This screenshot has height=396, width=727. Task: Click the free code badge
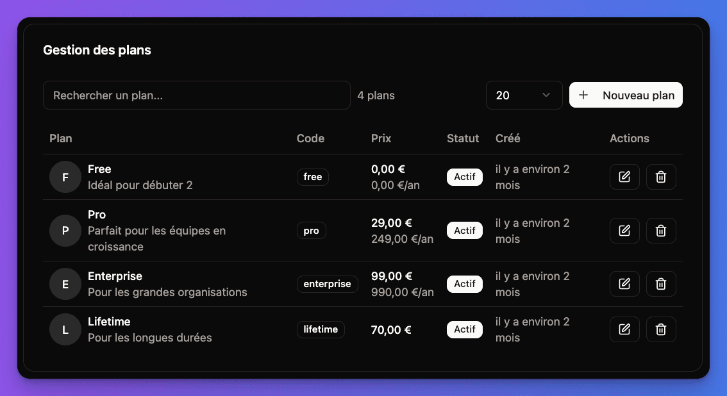[312, 177]
